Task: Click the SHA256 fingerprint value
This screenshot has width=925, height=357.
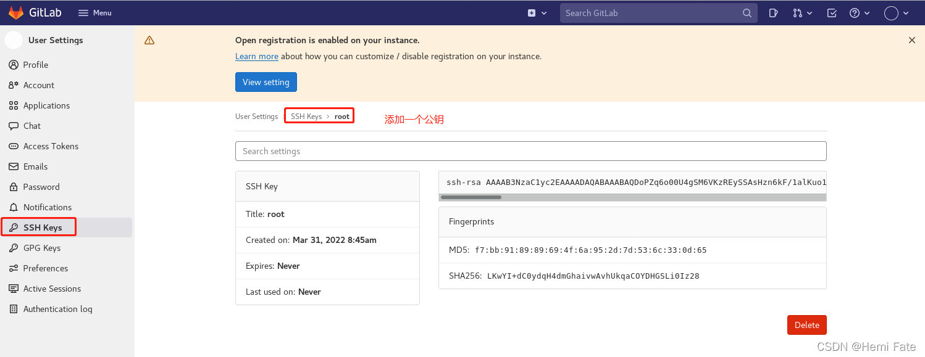Action: click(x=593, y=276)
